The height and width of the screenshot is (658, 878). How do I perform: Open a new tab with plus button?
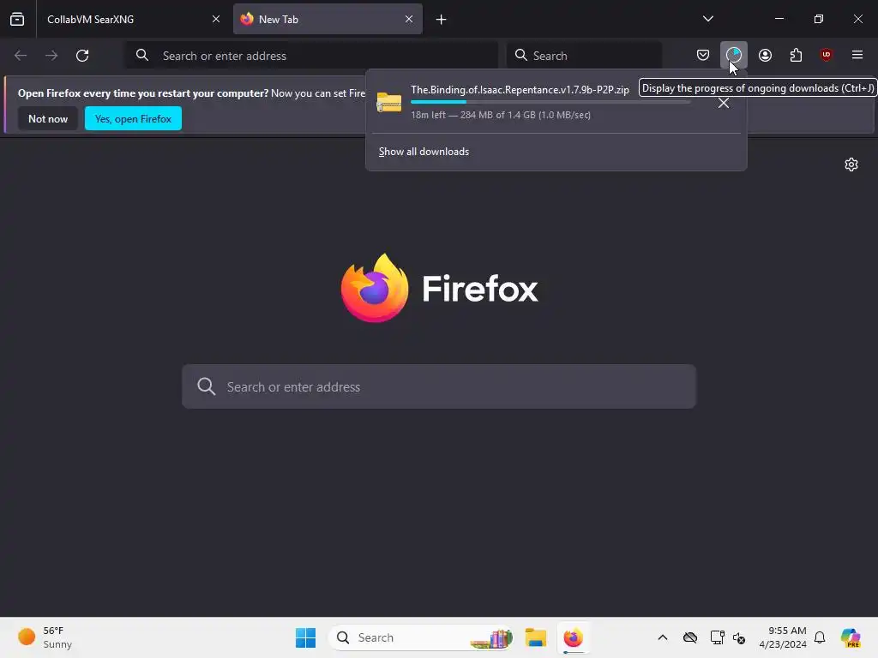coord(442,20)
